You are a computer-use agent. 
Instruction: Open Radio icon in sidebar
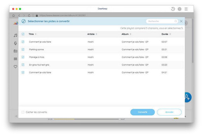pyautogui.click(x=15, y=51)
